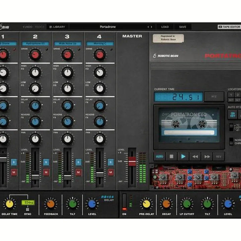Solo track 4

click(111, 162)
